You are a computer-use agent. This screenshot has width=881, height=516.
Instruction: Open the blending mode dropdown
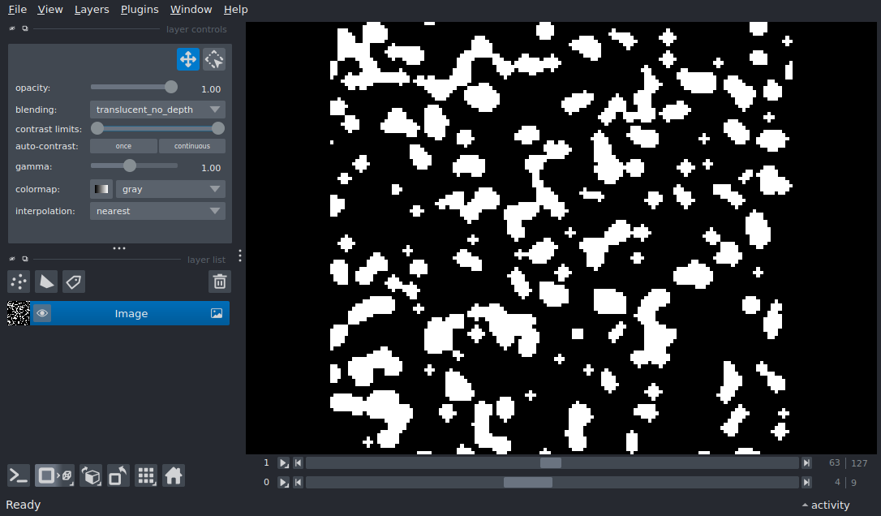point(157,110)
